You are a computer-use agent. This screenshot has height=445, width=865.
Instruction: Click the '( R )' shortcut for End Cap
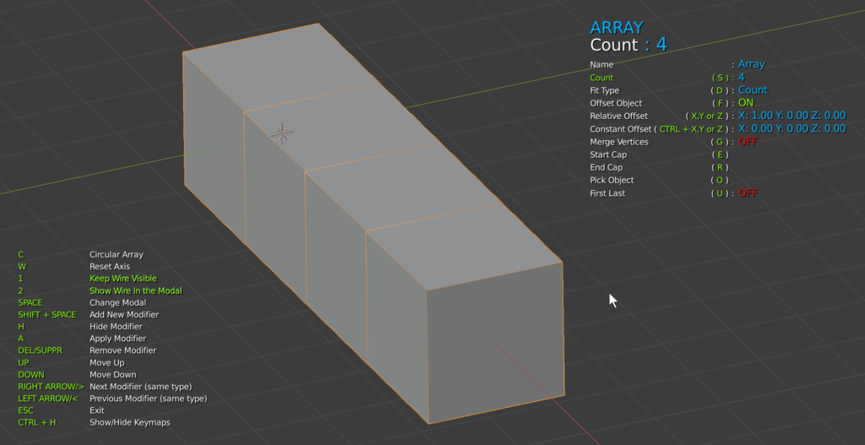pyautogui.click(x=720, y=168)
